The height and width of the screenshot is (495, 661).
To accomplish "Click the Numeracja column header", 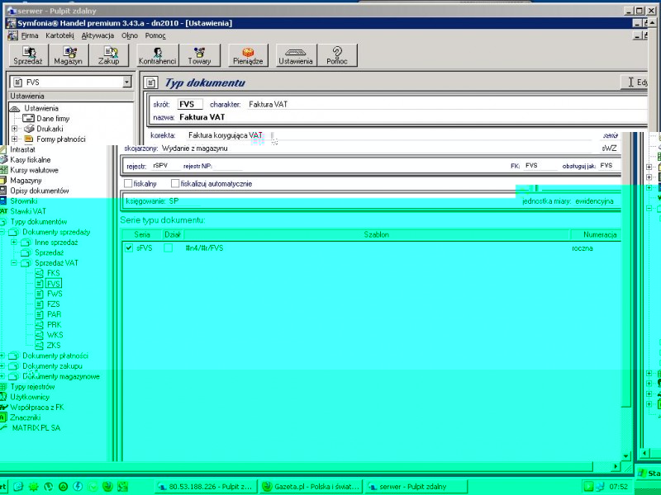I will pos(595,235).
